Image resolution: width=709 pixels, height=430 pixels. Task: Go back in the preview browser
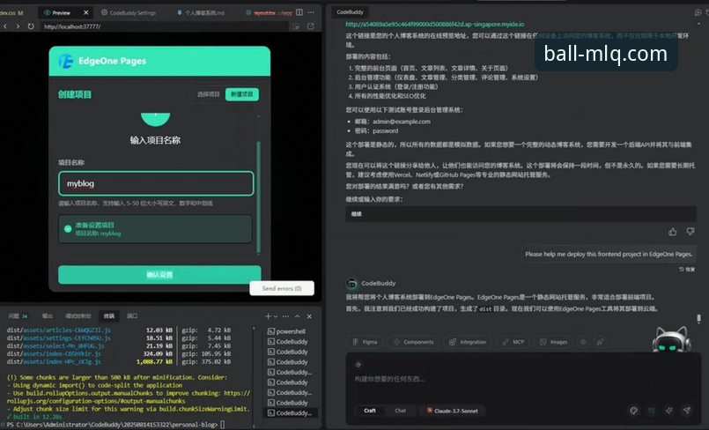[x=5, y=26]
